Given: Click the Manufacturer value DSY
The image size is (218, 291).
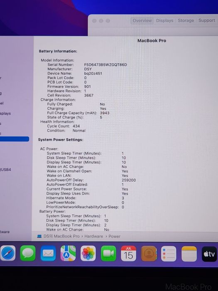Looking at the screenshot, I should [88, 69].
